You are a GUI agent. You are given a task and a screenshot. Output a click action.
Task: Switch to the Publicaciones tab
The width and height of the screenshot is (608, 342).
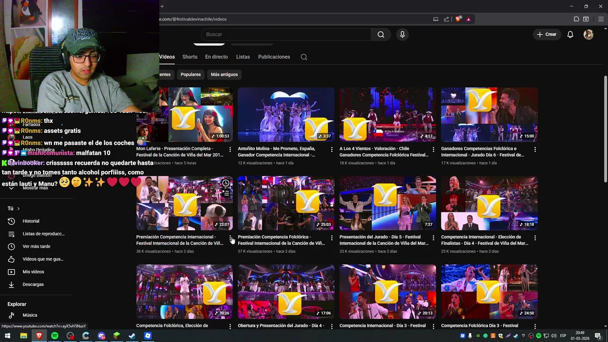tap(274, 57)
